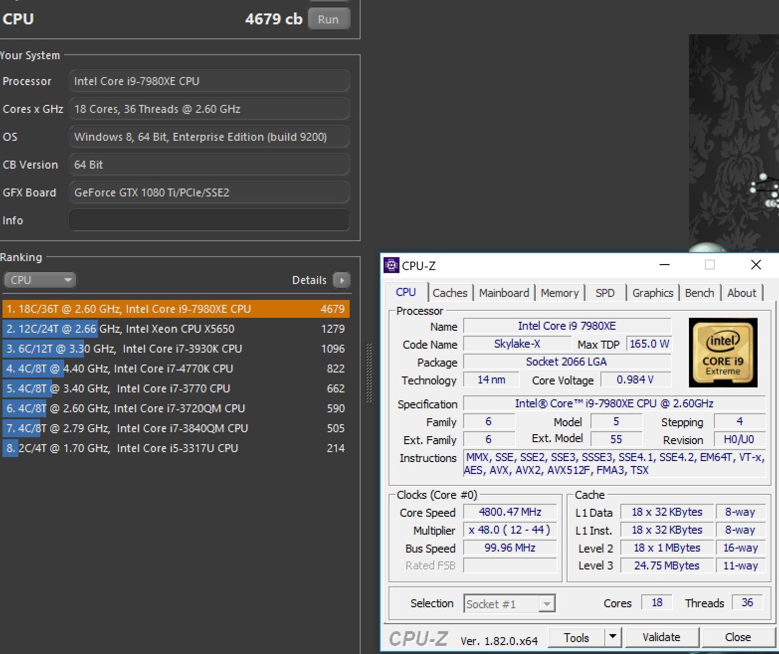This screenshot has height=654, width=779.
Task: Click the L1 Data value 18 x 32 KBytes
Action: pos(667,512)
